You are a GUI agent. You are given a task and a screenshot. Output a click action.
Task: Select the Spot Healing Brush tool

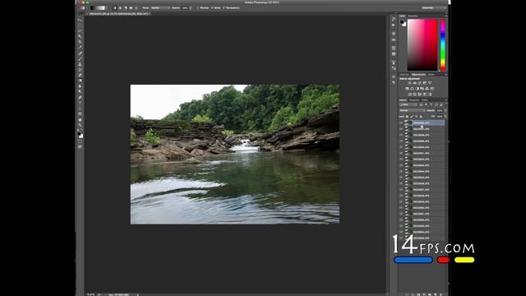[x=80, y=53]
